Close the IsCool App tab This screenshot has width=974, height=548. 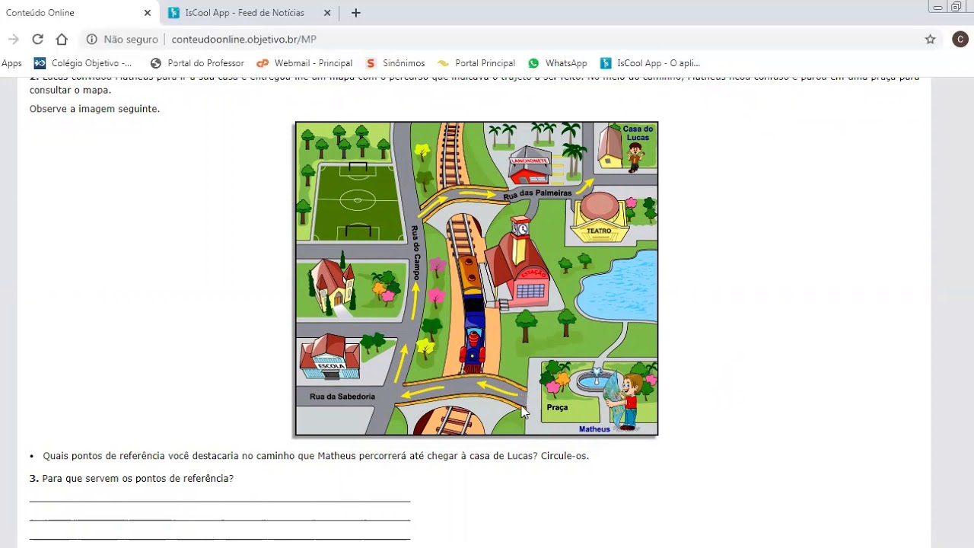327,13
